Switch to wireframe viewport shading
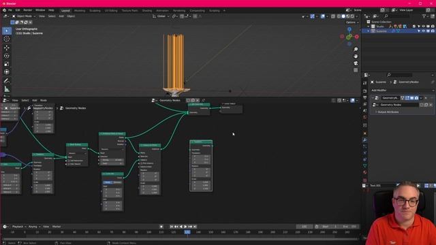Viewport: 436px width, 245px height. tap(339, 16)
